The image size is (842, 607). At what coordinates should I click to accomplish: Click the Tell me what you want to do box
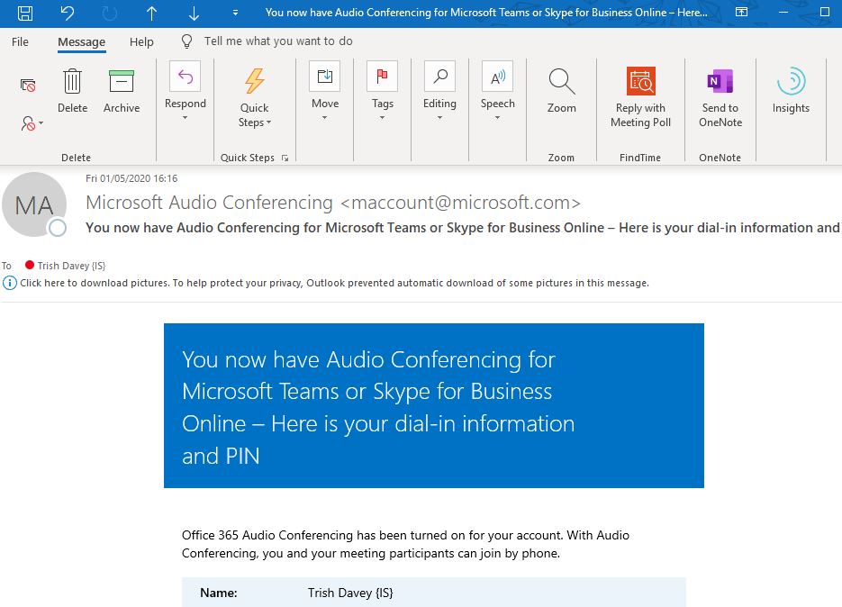coord(278,41)
